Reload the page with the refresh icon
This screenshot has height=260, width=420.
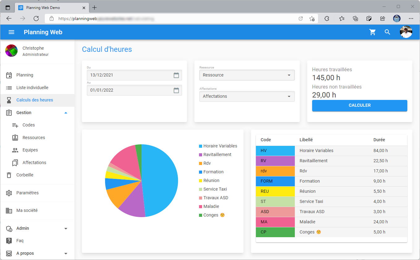36,19
